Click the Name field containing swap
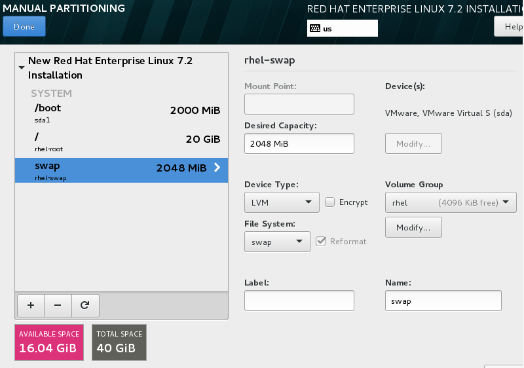This screenshot has height=368, width=524. tap(443, 301)
